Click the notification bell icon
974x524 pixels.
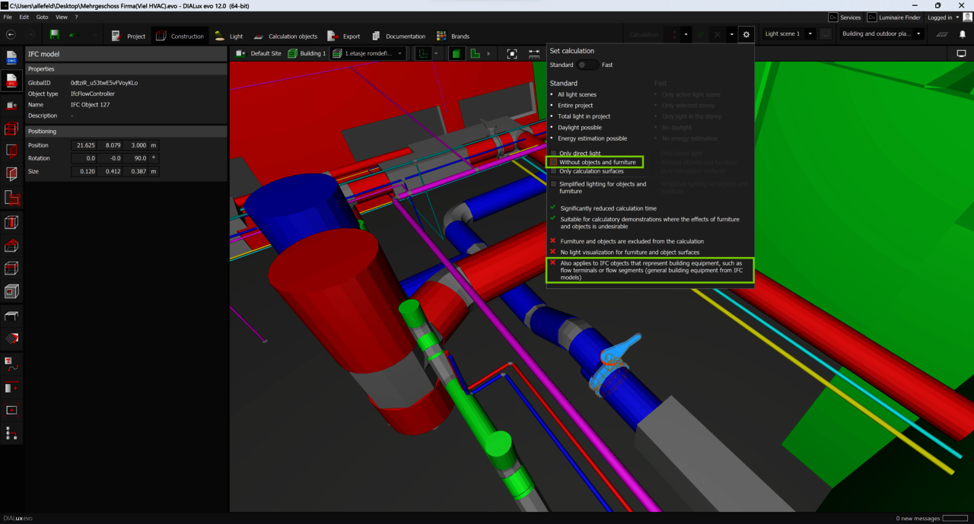962,35
